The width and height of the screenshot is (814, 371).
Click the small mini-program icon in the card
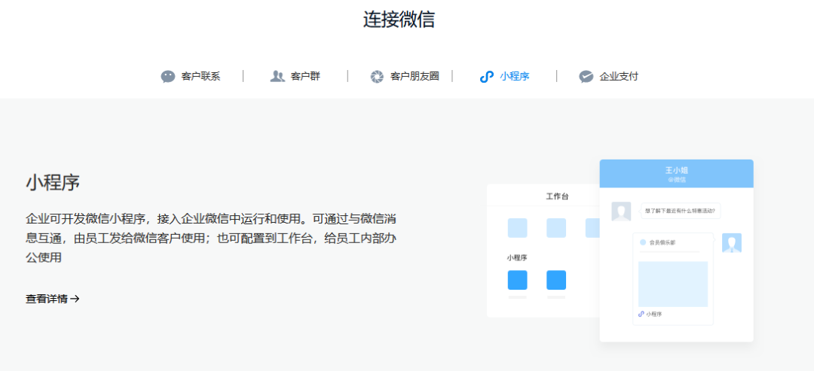tap(641, 314)
